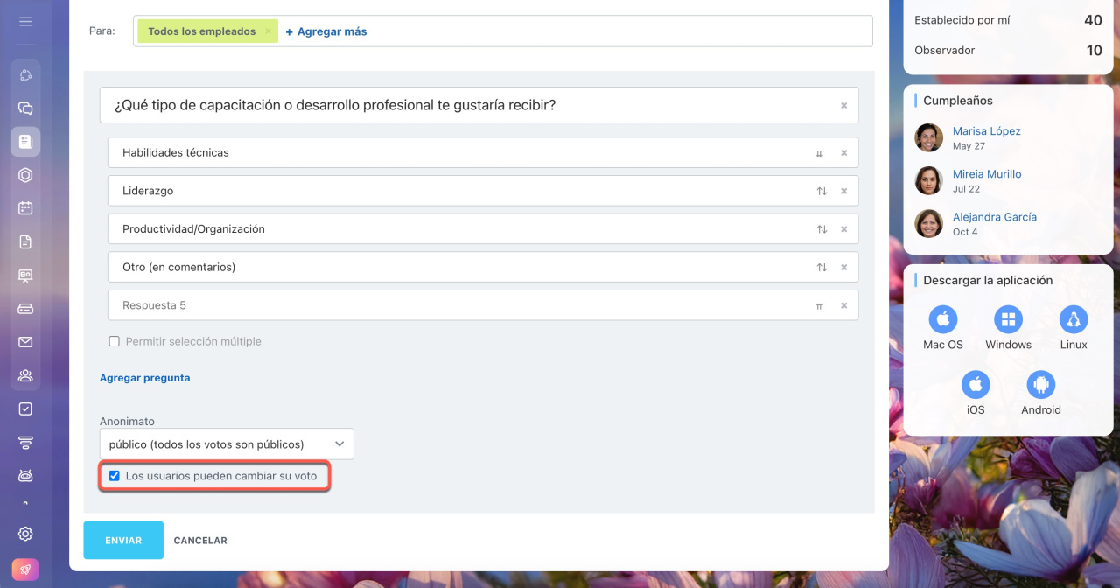The height and width of the screenshot is (588, 1120).
Task: Open the chat messenger from the sidebar
Action: 25,108
